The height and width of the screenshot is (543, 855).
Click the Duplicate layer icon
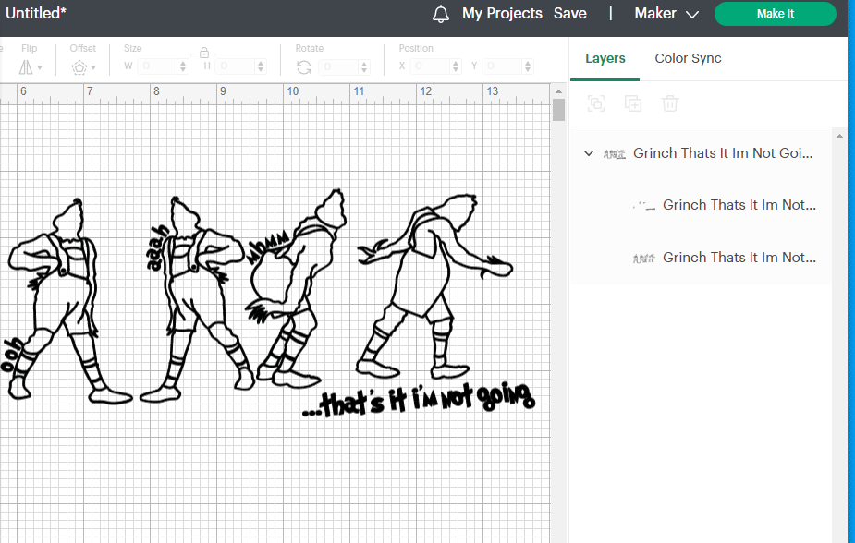(633, 103)
